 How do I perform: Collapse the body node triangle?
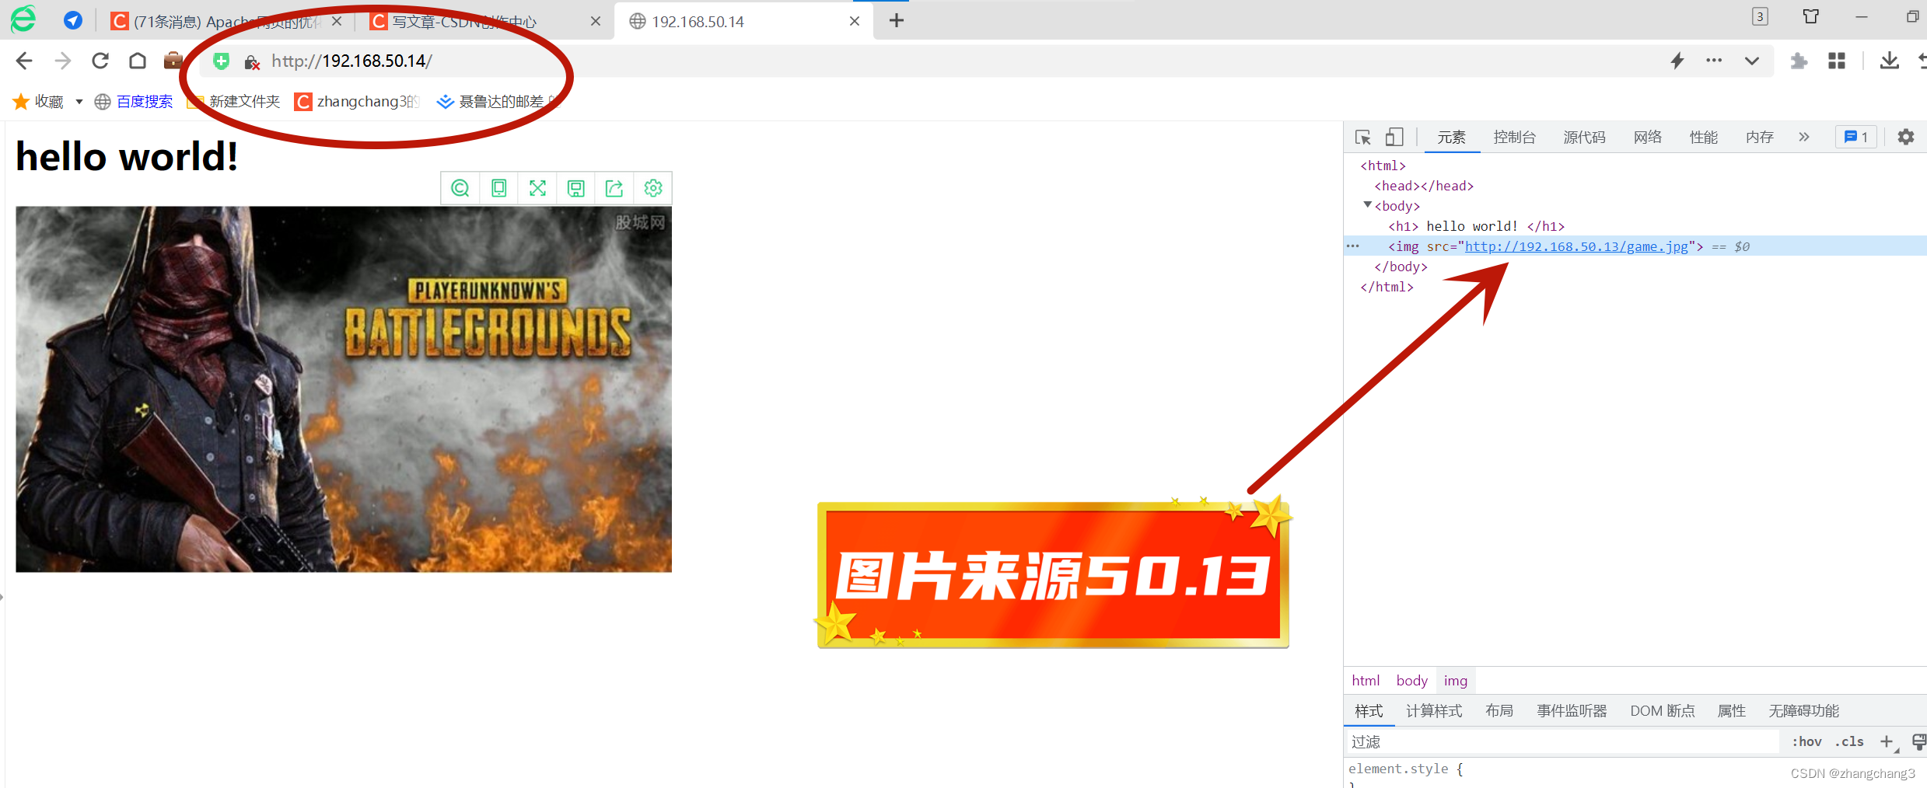pos(1368,205)
